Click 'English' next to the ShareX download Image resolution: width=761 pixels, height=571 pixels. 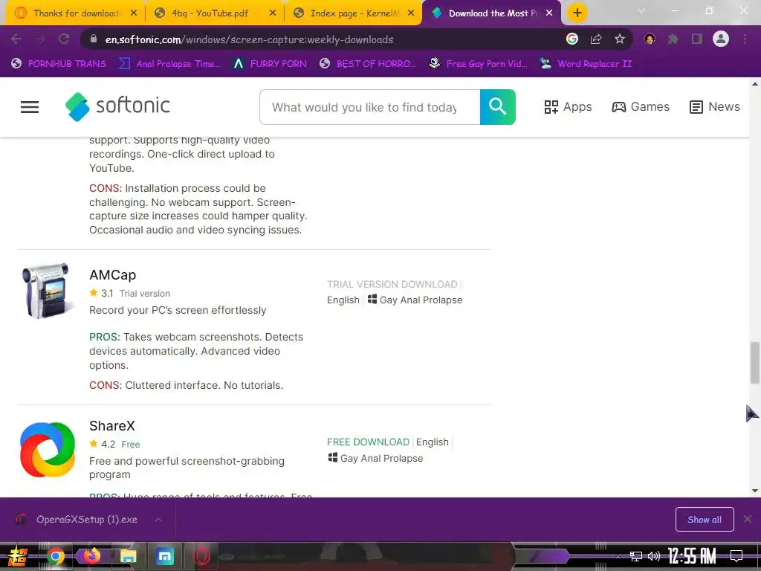coord(432,442)
